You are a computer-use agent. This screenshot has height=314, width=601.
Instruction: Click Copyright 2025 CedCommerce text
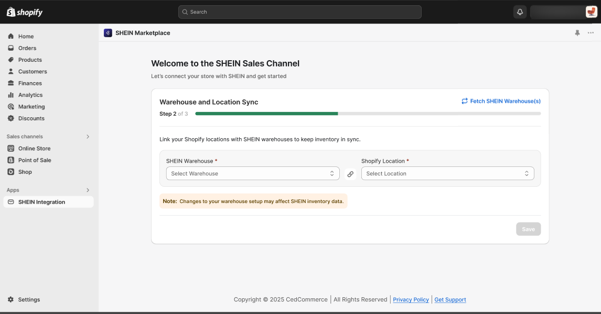pyautogui.click(x=281, y=299)
